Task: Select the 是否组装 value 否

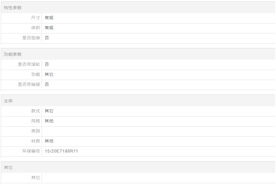Action: coord(47,38)
